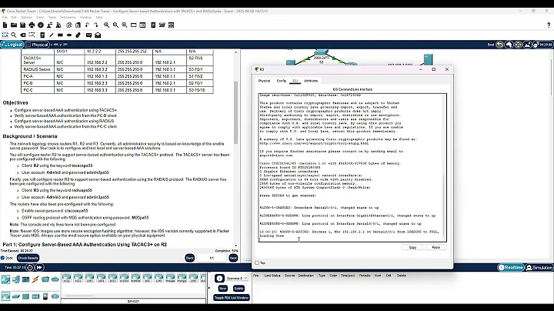Image resolution: width=554 pixels, height=311 pixels.
Task: Choose the Delete tool icon
Action: point(22,35)
